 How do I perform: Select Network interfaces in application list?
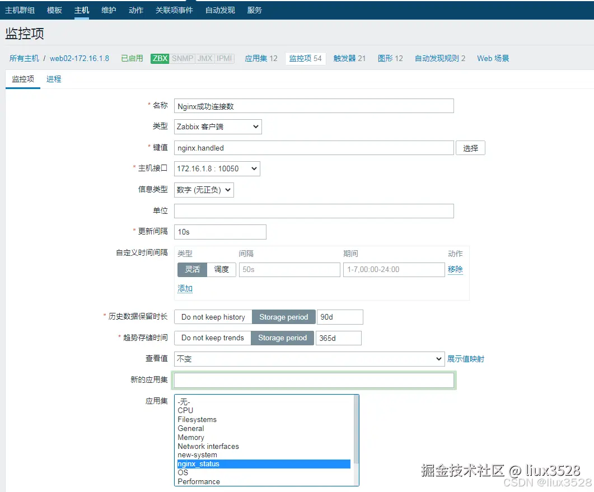pyautogui.click(x=264, y=446)
